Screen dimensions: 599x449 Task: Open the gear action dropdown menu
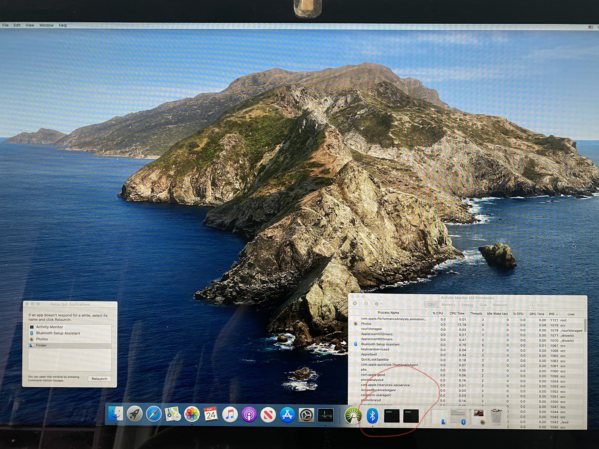point(378,304)
